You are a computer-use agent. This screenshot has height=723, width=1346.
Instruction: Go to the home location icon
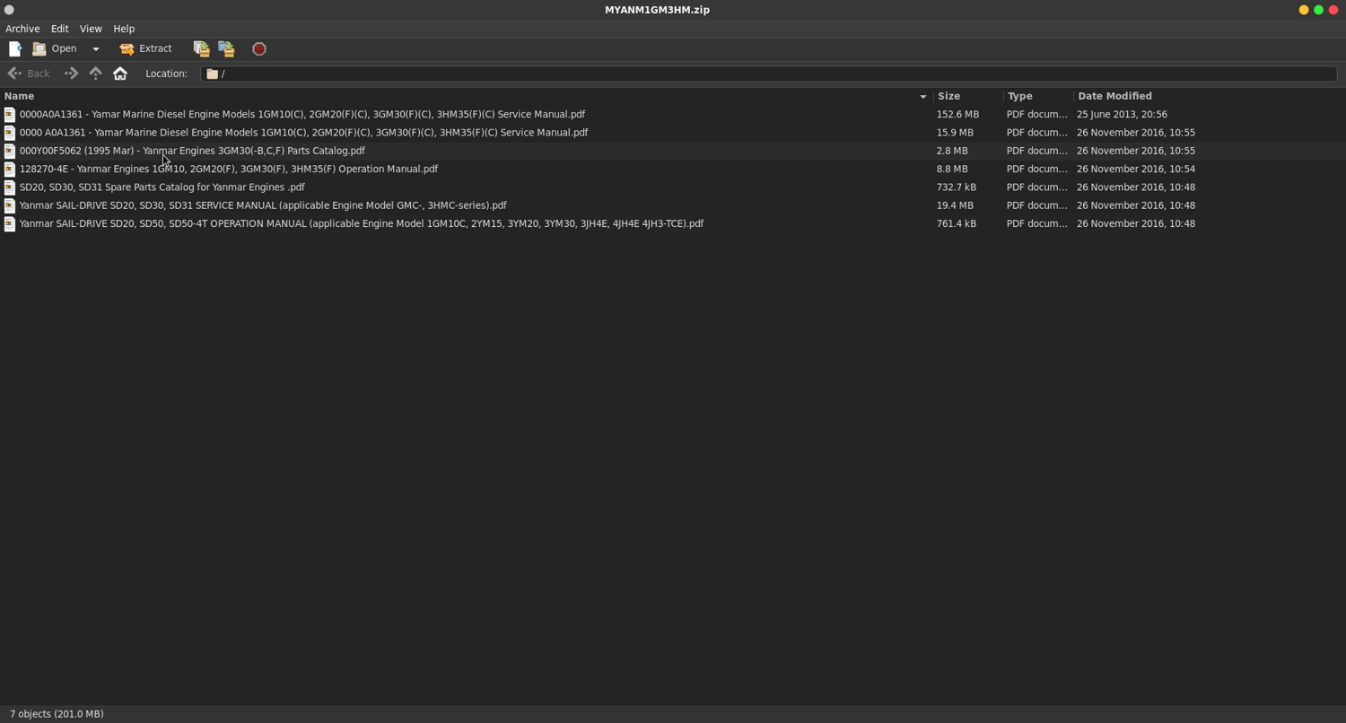tap(120, 74)
